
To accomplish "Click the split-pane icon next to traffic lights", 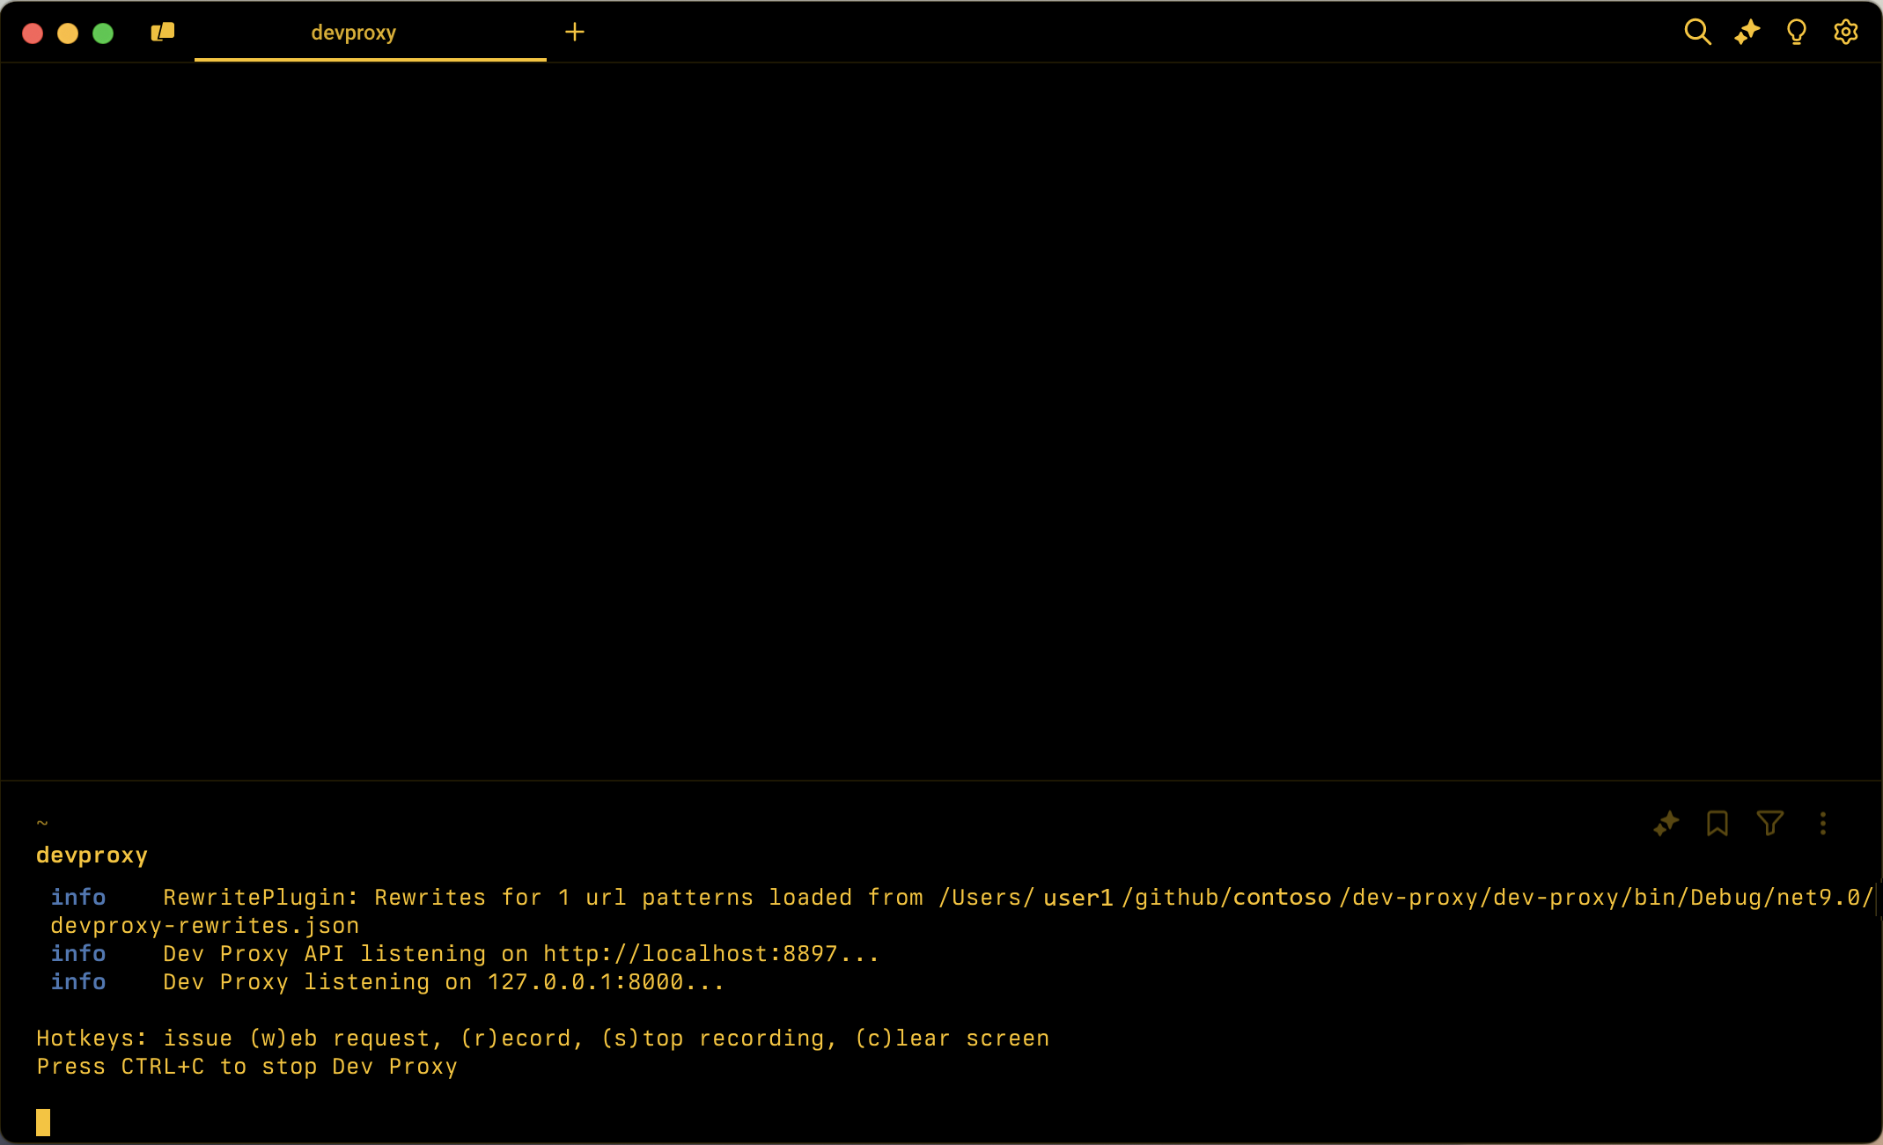I will [162, 32].
